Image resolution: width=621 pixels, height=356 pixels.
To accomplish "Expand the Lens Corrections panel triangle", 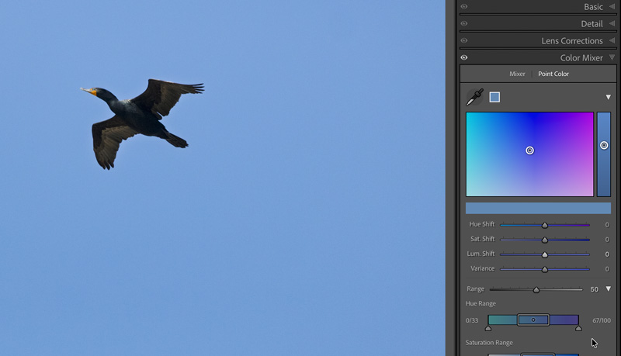I will point(612,41).
